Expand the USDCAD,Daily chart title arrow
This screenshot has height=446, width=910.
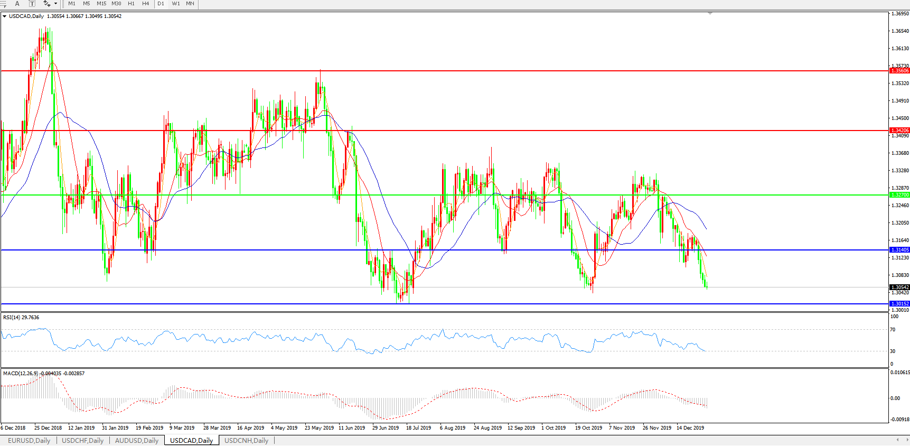(5, 16)
